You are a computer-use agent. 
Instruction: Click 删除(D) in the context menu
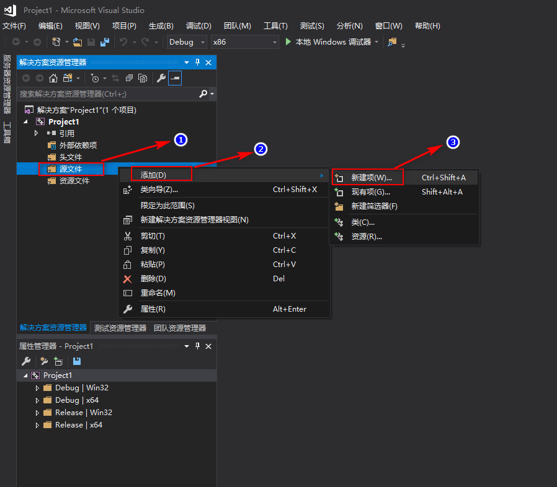pos(223,279)
